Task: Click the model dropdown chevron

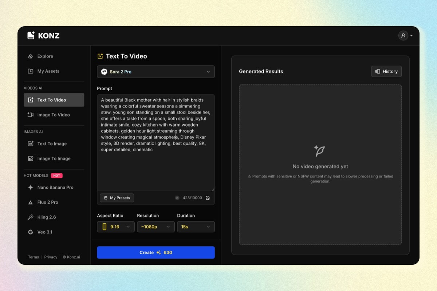Action: point(208,72)
